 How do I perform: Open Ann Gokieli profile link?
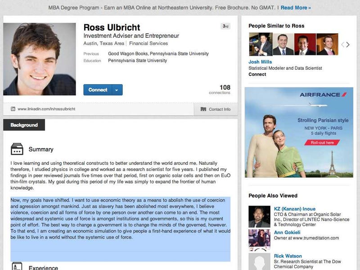[x=287, y=232]
